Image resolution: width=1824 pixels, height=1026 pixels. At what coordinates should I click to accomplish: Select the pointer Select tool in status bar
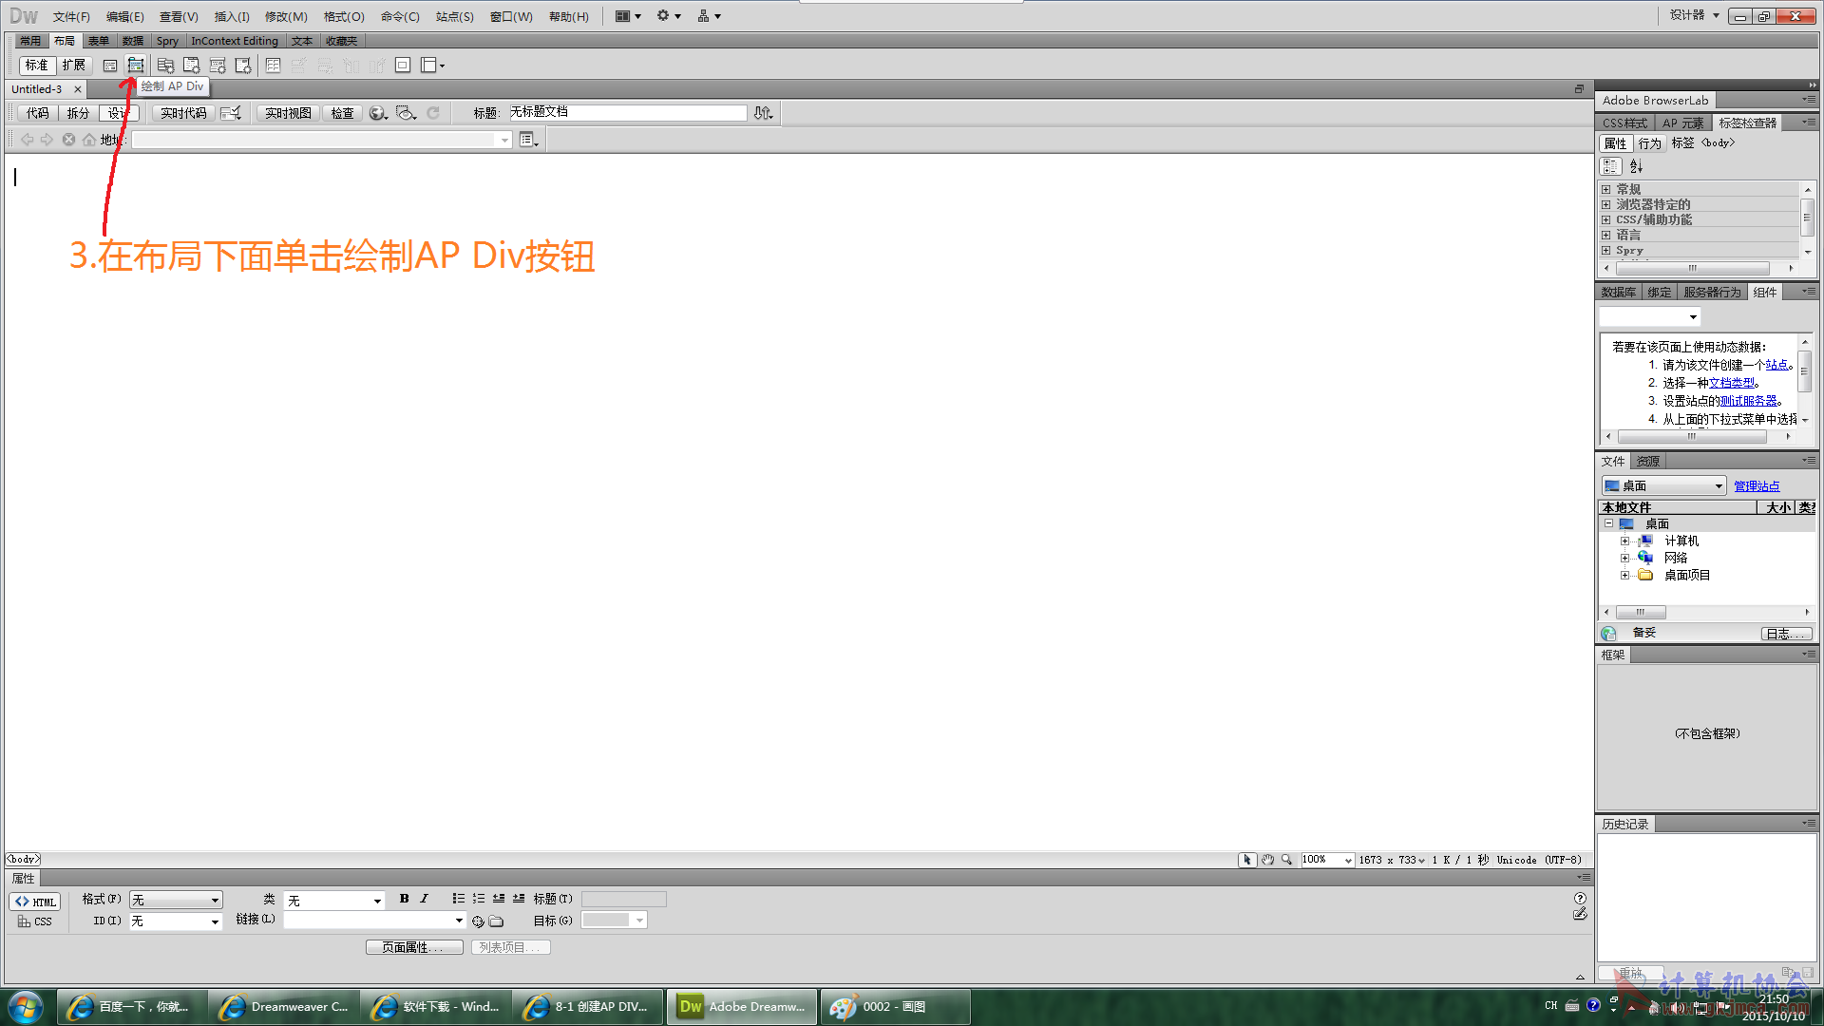(x=1247, y=860)
